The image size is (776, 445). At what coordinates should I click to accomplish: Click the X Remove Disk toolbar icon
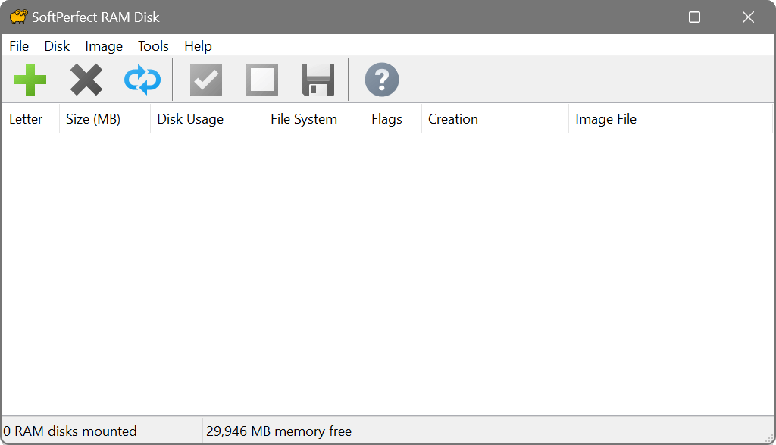point(86,79)
